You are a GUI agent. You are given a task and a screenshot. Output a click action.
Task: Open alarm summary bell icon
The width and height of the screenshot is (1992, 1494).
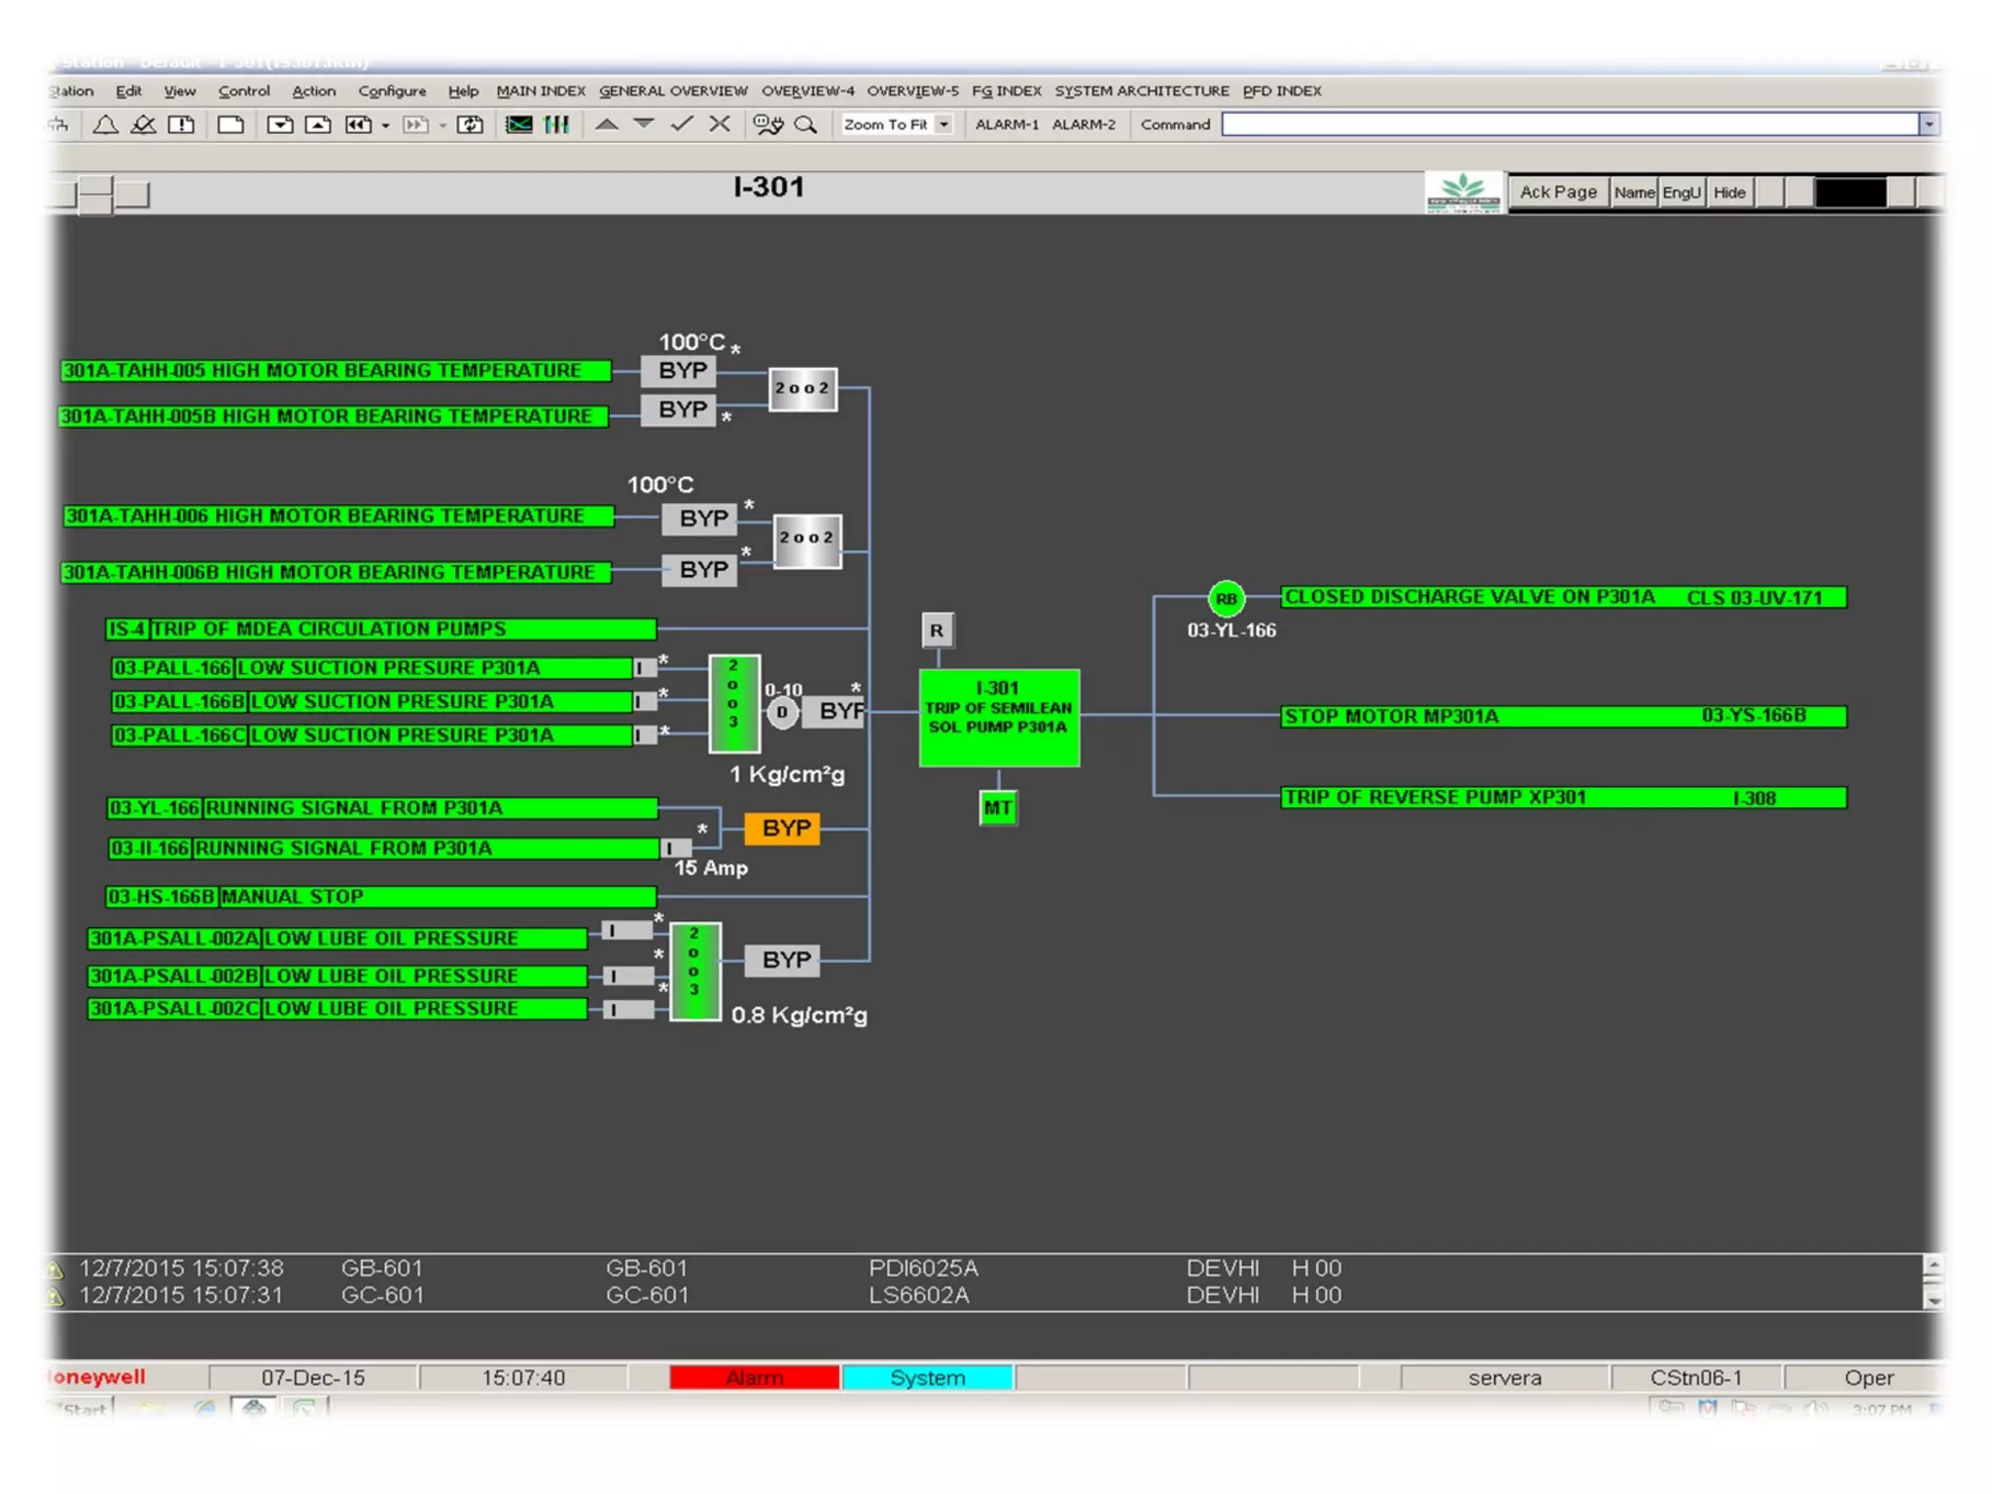105,124
